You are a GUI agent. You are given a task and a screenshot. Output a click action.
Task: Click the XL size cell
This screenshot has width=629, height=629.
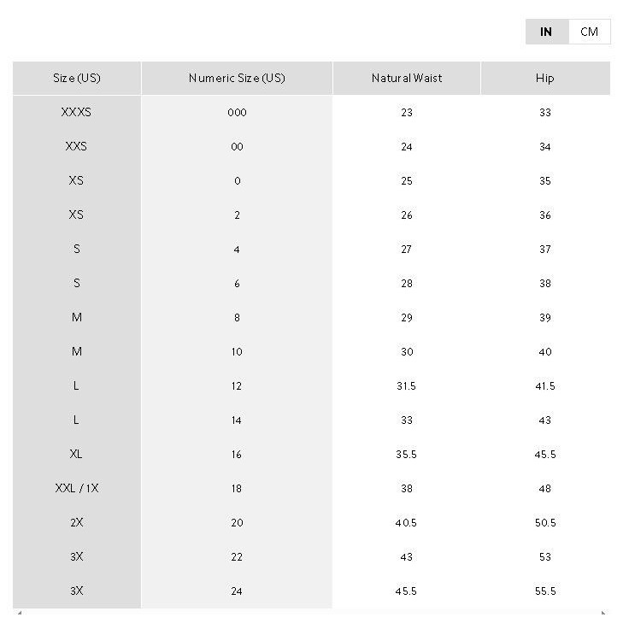[x=77, y=454]
